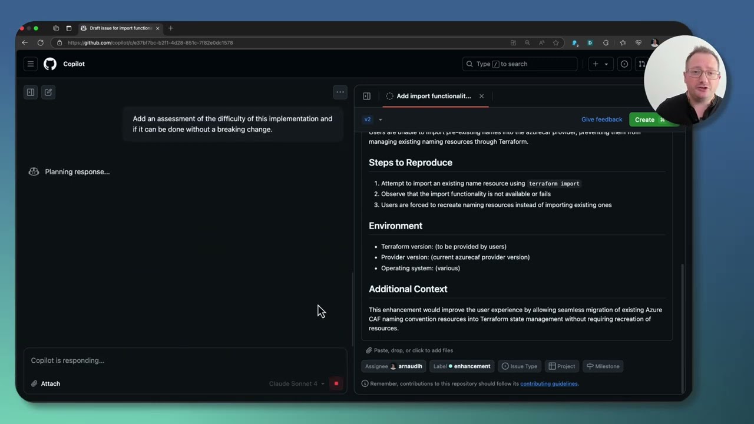Image resolution: width=754 pixels, height=424 pixels.
Task: Edit the Label enhancement
Action: click(462, 366)
